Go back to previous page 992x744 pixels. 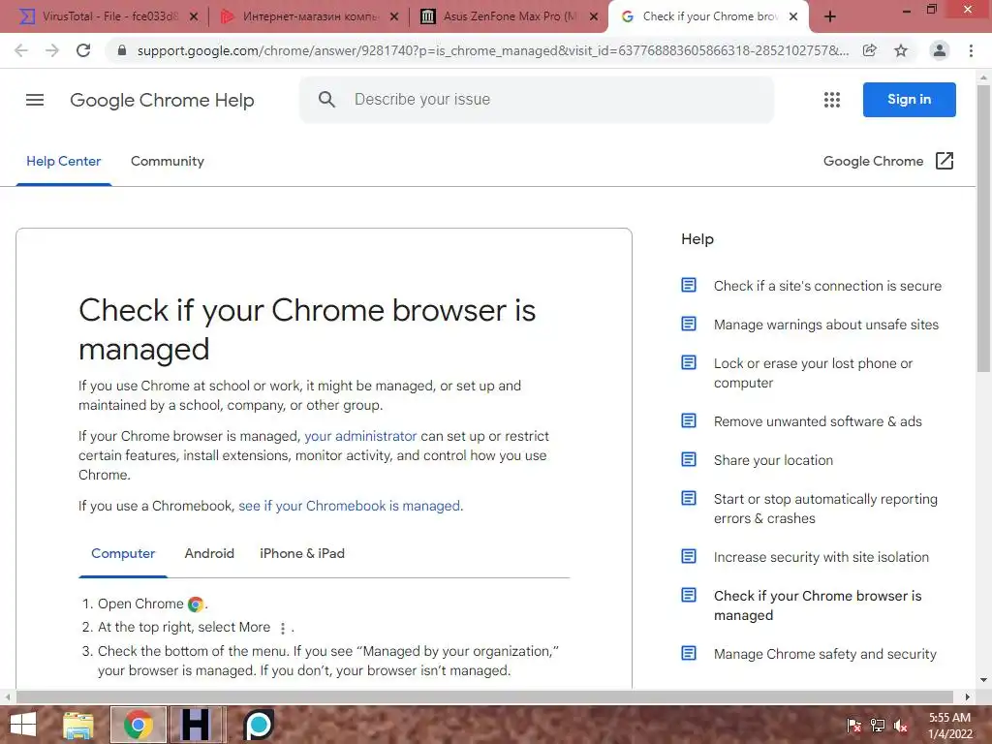[21, 50]
